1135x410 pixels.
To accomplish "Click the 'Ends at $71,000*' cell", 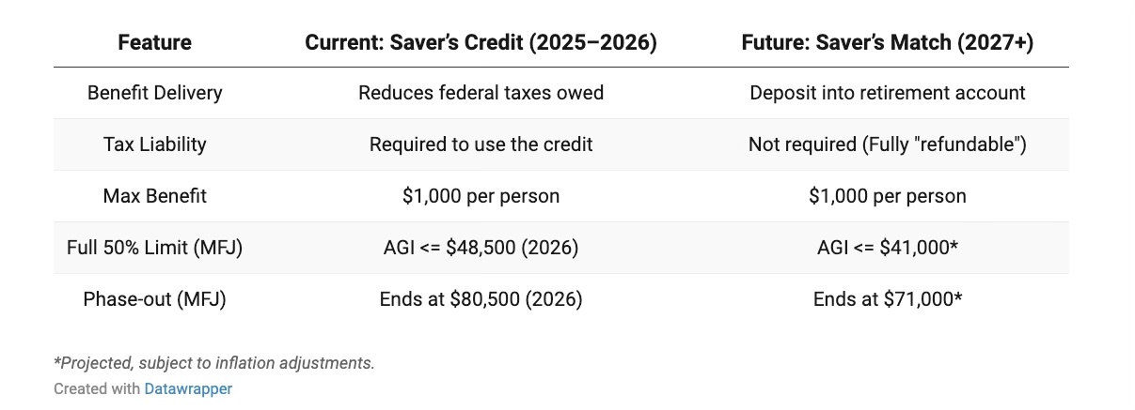I will point(887,299).
